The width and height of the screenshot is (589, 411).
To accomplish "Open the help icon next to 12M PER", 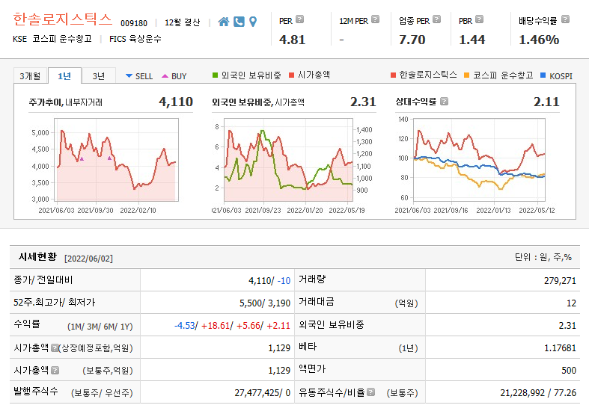I will 375,19.
